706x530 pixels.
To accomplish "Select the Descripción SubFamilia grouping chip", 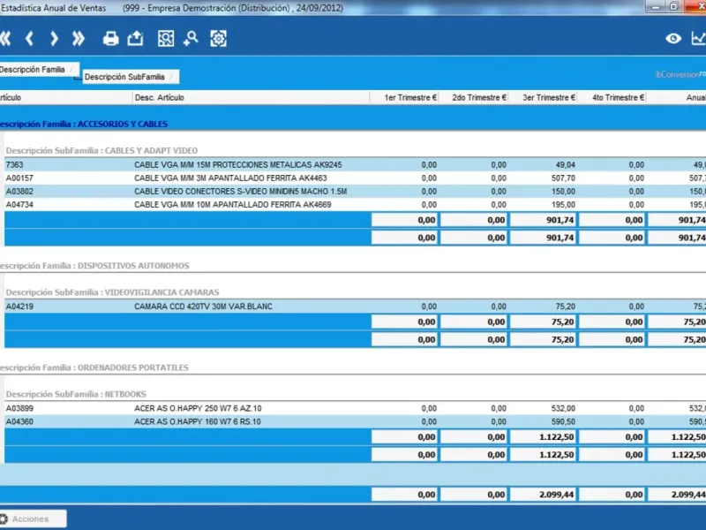I will (131, 77).
